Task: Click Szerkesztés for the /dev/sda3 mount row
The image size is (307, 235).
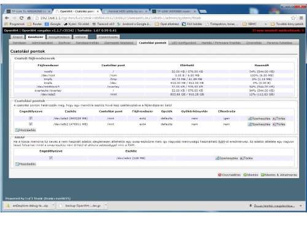Action: (x=259, y=119)
